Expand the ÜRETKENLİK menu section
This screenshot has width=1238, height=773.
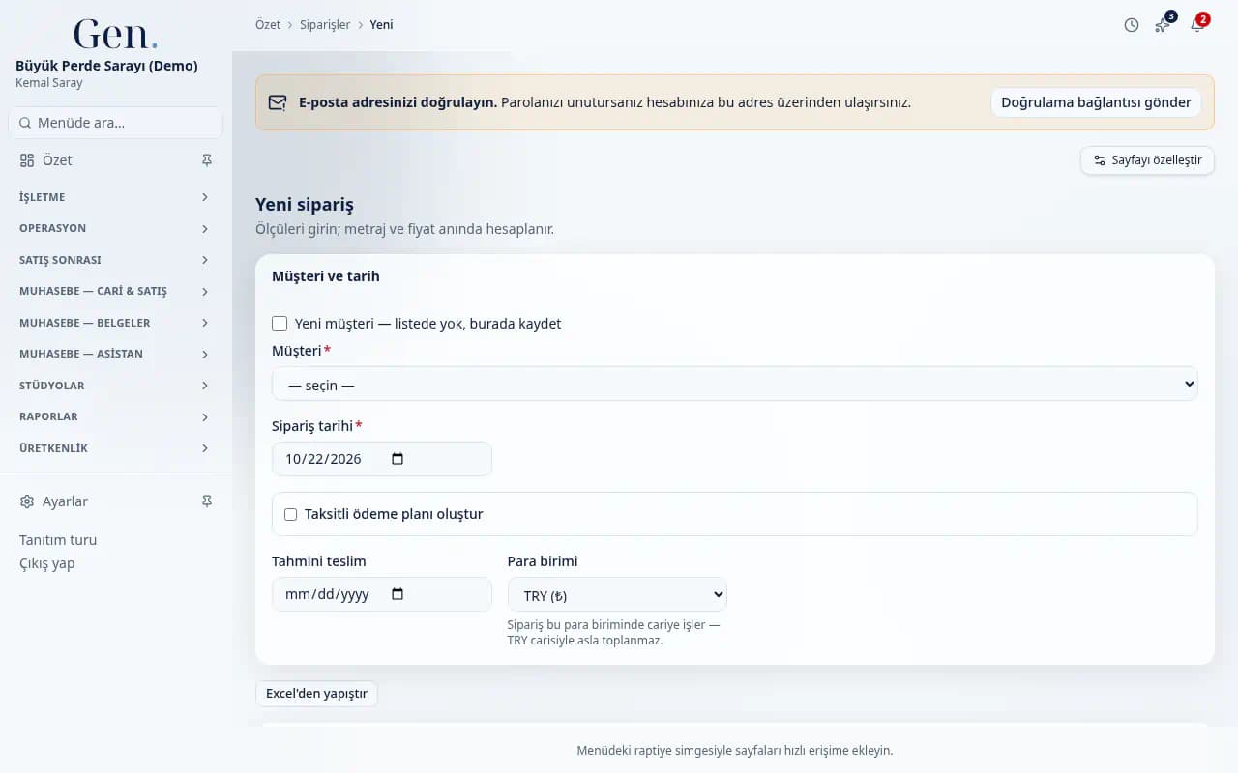click(x=115, y=448)
